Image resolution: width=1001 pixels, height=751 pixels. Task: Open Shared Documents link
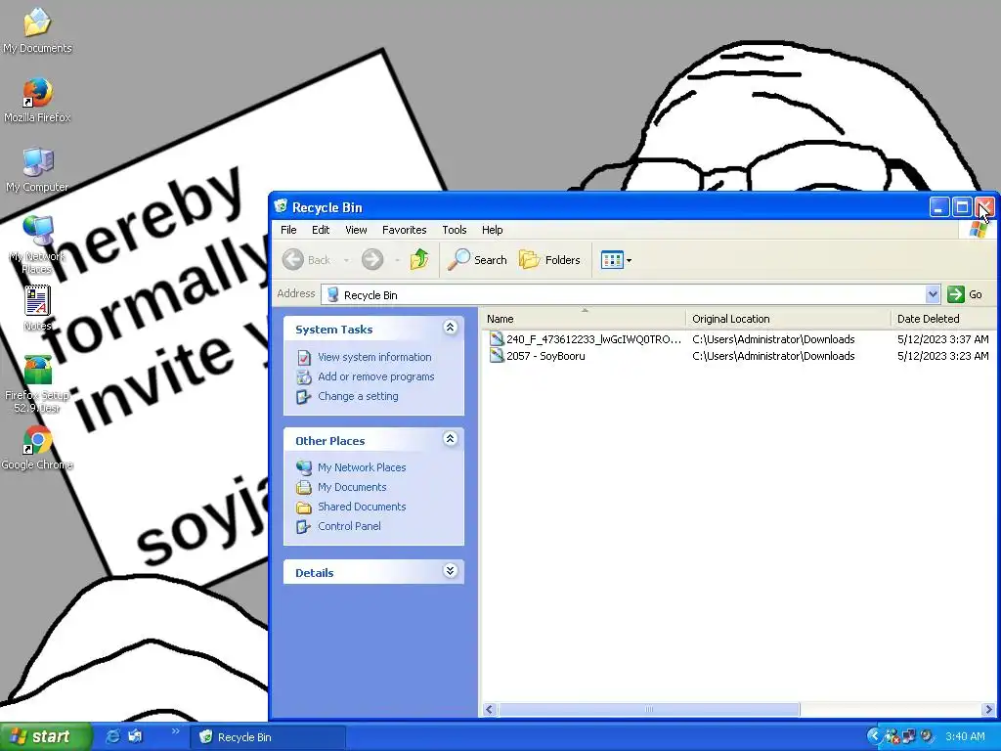362,507
